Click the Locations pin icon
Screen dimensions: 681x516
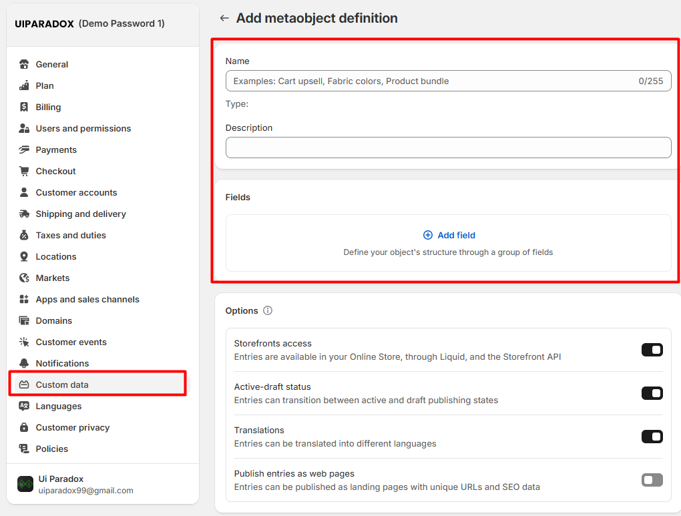24,257
